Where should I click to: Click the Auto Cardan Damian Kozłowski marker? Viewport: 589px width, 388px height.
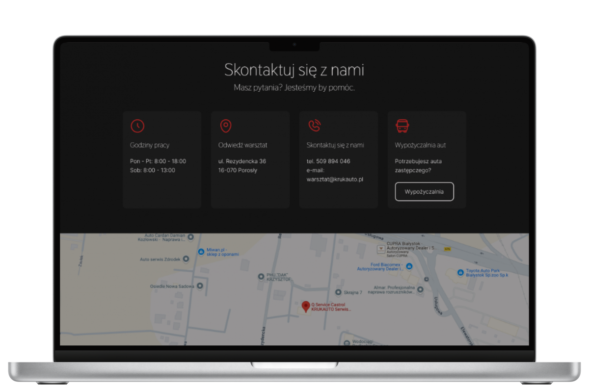pyautogui.click(x=190, y=237)
